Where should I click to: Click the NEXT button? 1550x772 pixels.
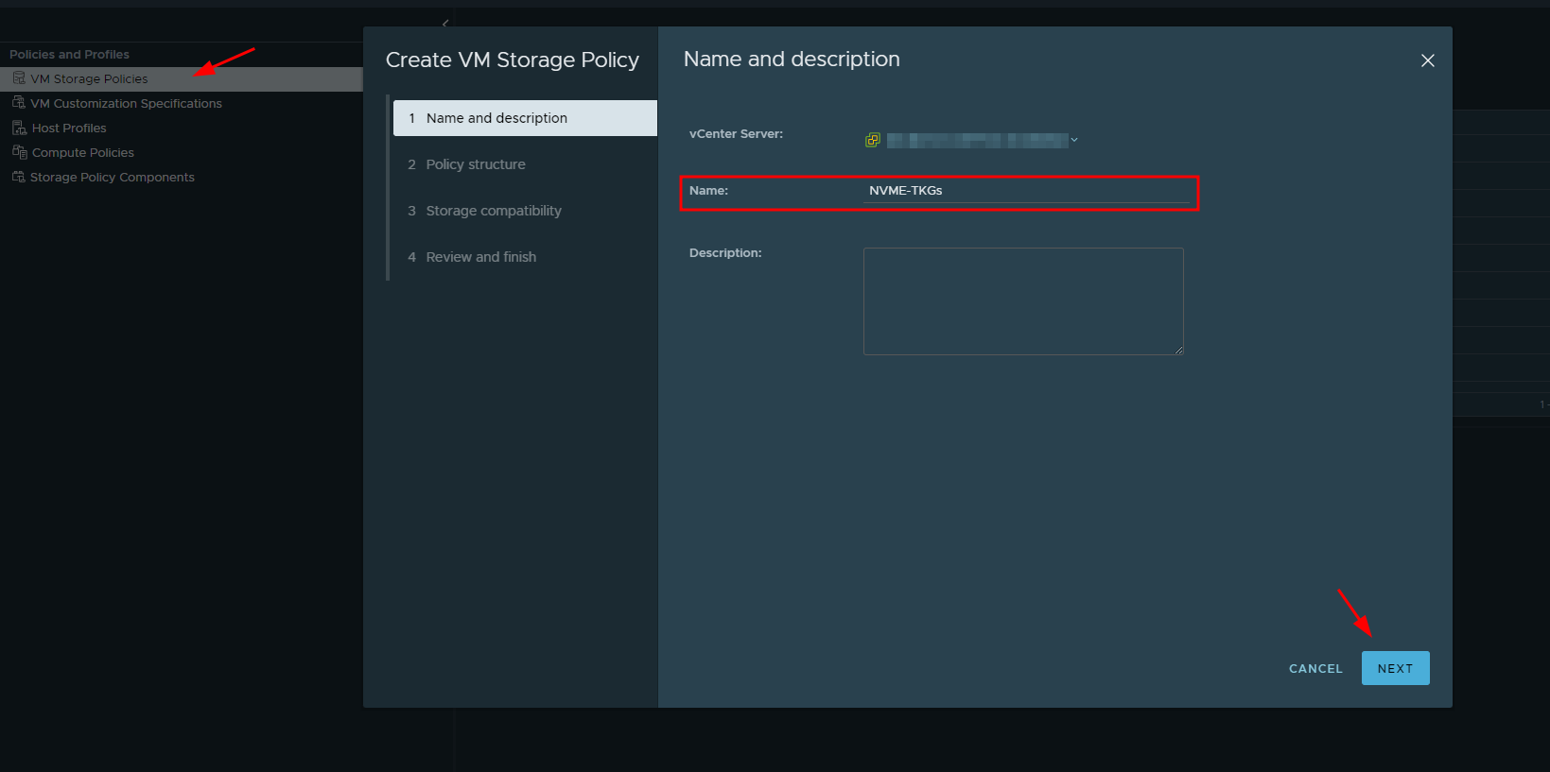(1396, 668)
